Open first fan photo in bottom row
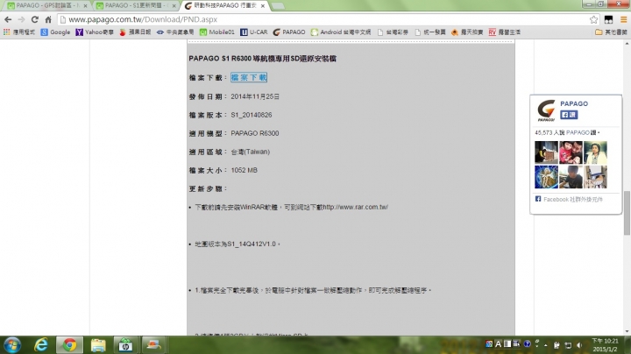The image size is (631, 354). (x=546, y=177)
